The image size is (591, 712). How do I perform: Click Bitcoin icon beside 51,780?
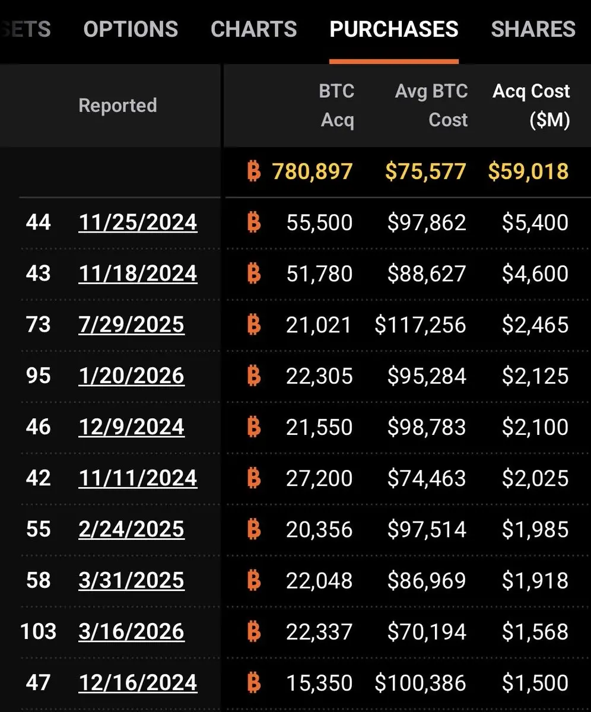click(253, 274)
